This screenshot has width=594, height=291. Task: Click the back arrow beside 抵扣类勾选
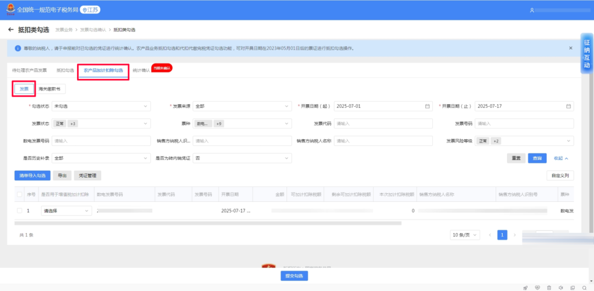coord(10,30)
